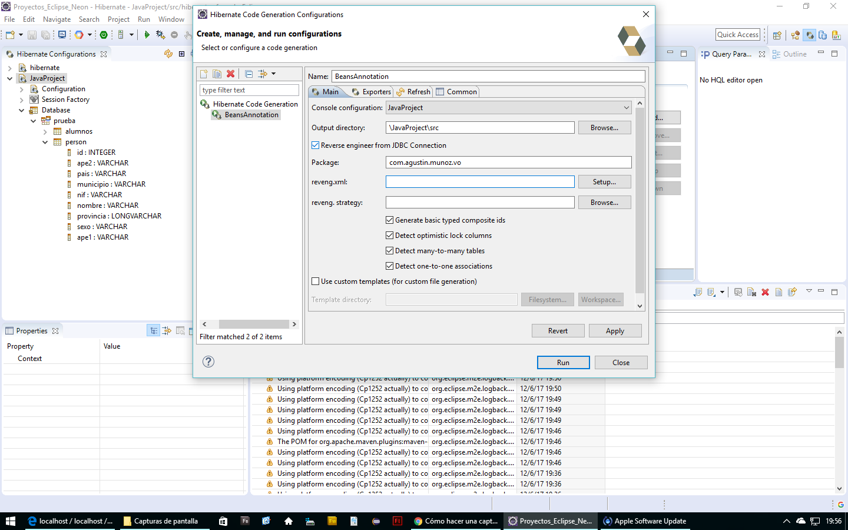Viewport: 848px width, 530px height.
Task: Open Apple Software Update taskbar item
Action: pos(645,521)
